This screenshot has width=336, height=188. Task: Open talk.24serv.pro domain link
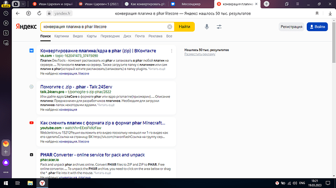pos(52,92)
